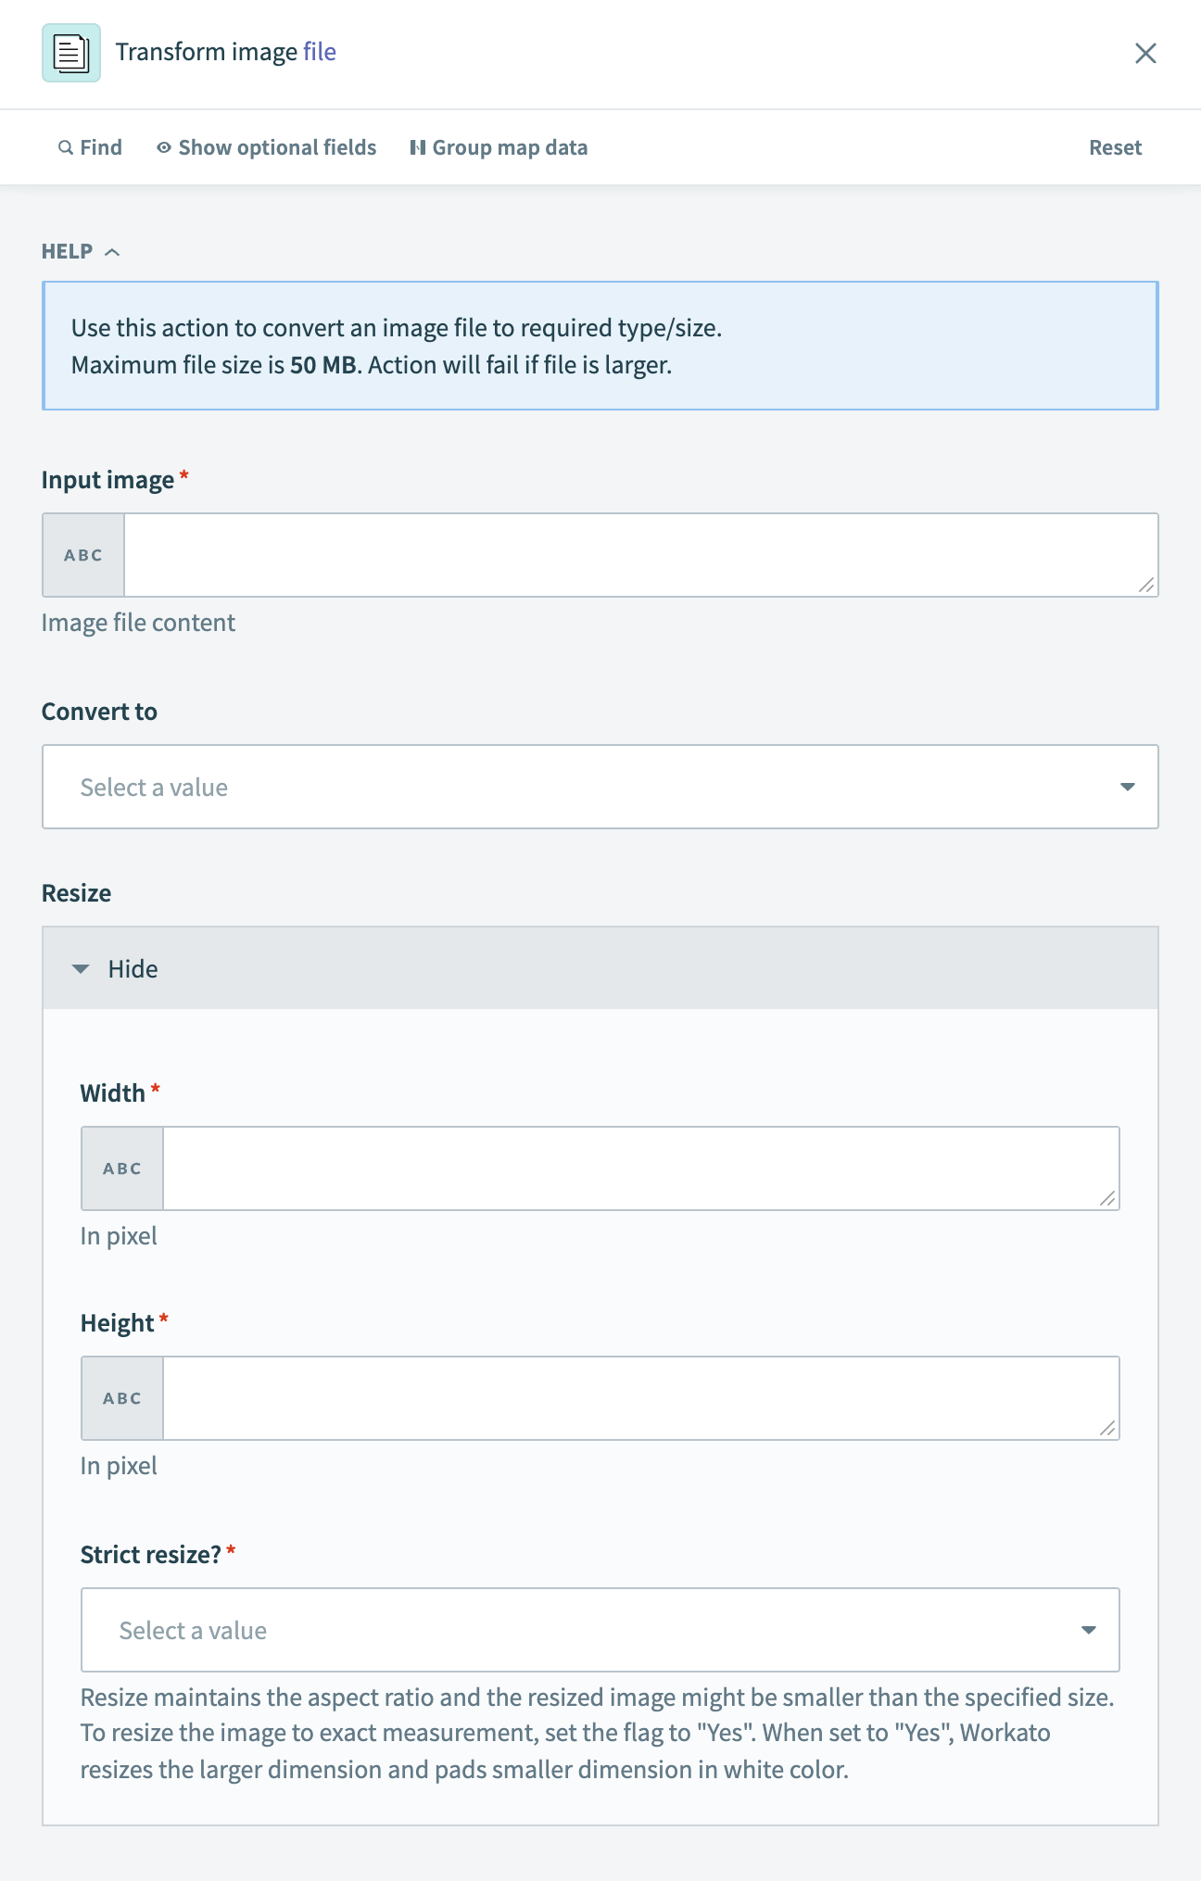Close the Transform image file panel
This screenshot has height=1881, width=1201.
[x=1146, y=53]
